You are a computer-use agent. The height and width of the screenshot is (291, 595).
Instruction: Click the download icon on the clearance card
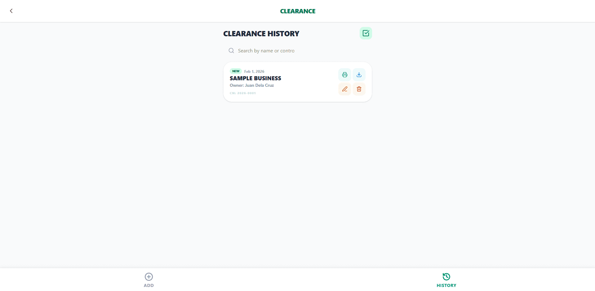[359, 74]
